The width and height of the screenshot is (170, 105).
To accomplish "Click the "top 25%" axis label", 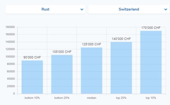I will pos(121,98).
